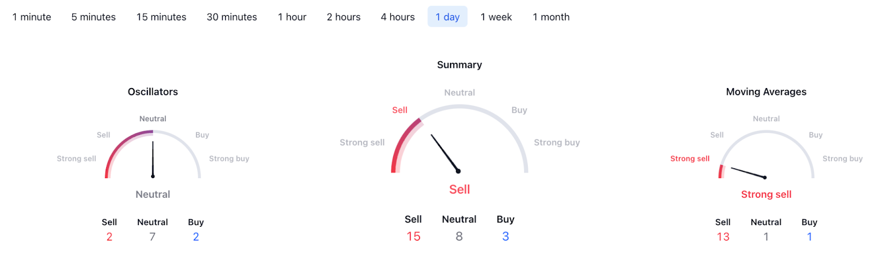
Task: Click the Summary sell count 15
Action: 413,236
